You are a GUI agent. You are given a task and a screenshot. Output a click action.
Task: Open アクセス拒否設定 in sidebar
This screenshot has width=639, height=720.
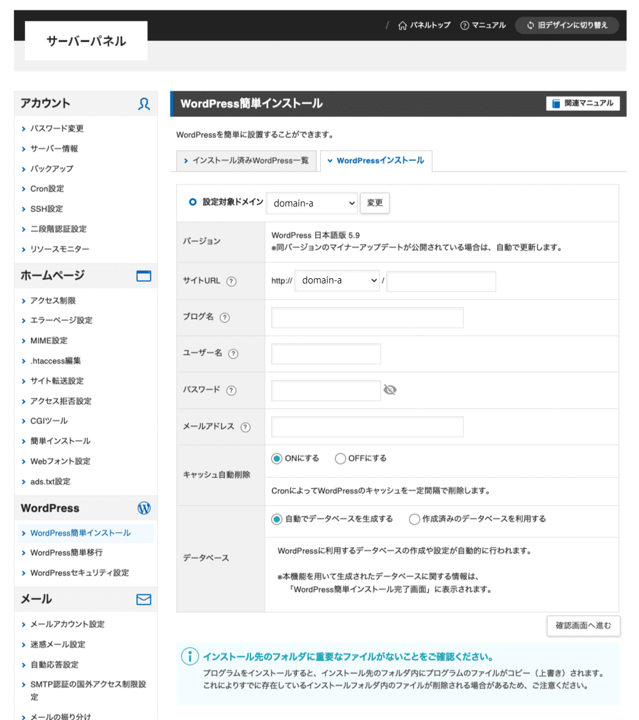coord(61,401)
